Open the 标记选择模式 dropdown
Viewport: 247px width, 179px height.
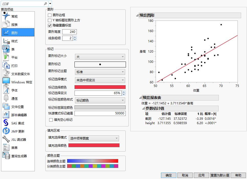pos(100,80)
